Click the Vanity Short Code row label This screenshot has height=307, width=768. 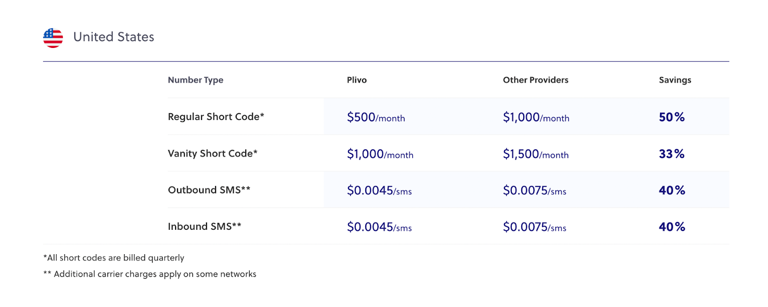[213, 153]
